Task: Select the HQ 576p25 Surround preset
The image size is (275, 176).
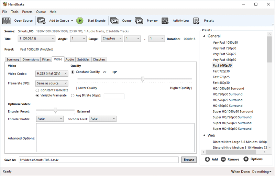Action: [x=228, y=100]
